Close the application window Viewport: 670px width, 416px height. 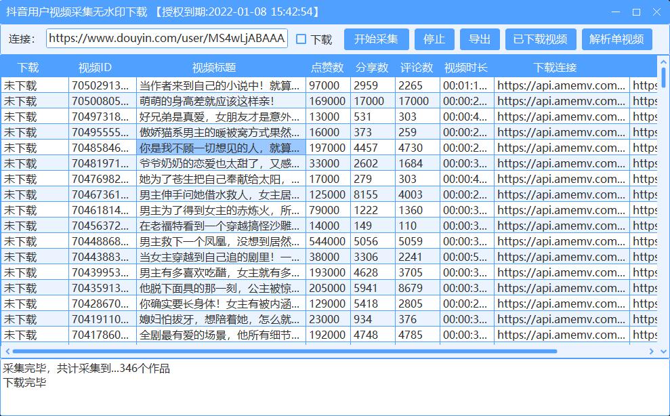click(x=656, y=12)
